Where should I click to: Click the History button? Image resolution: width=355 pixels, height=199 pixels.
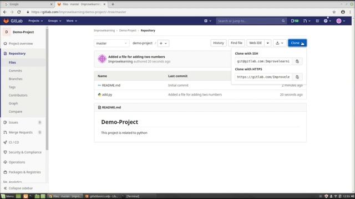point(219,43)
